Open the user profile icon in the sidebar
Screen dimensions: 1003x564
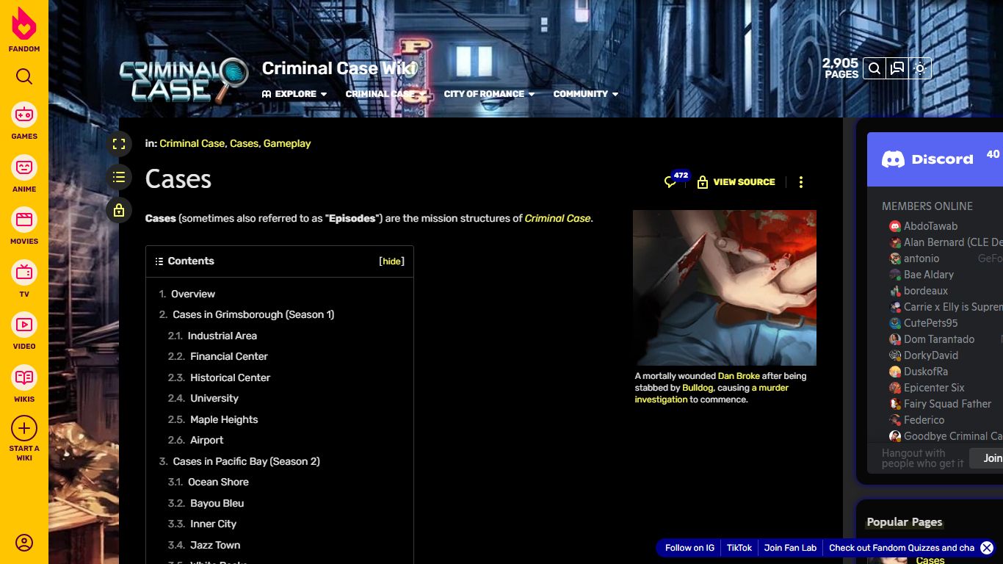click(24, 543)
